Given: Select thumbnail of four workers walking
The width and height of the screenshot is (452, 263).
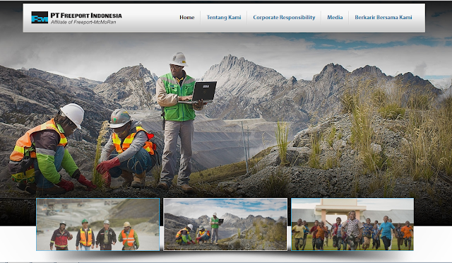Looking at the screenshot, I should pos(98,224).
